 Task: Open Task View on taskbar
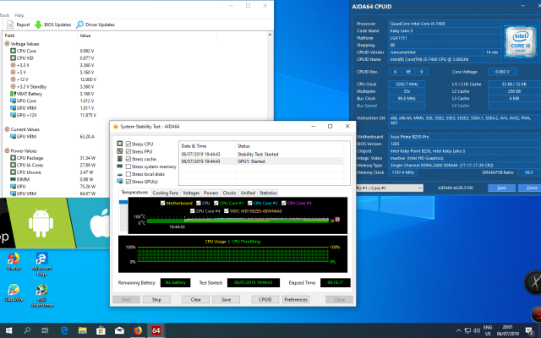click(x=45, y=330)
